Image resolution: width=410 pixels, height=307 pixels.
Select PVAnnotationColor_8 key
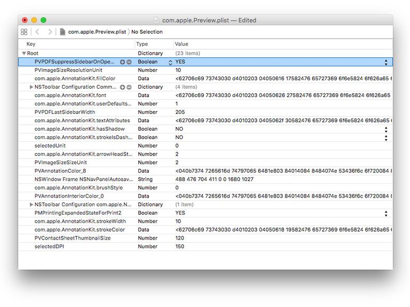click(60, 171)
